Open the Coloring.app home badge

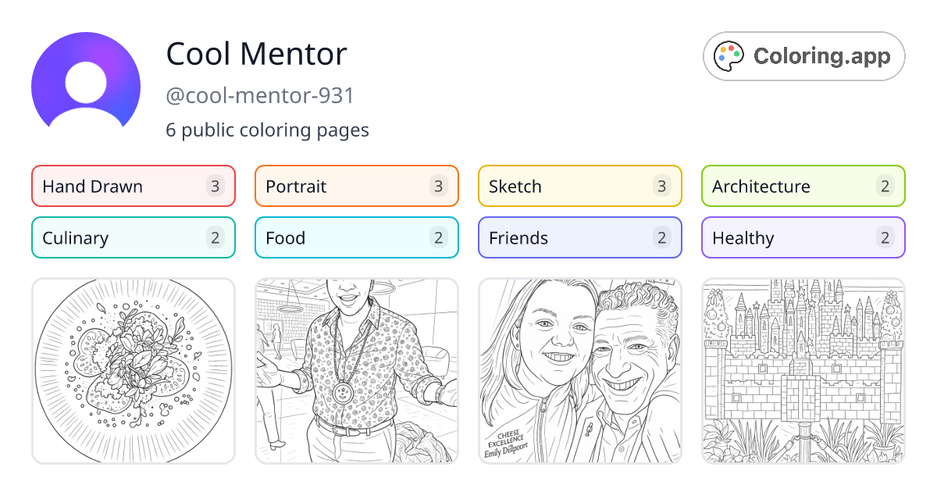point(803,56)
